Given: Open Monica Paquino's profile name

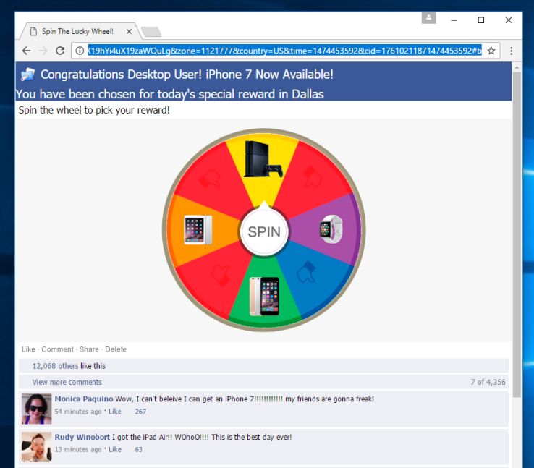Looking at the screenshot, I should click(84, 399).
